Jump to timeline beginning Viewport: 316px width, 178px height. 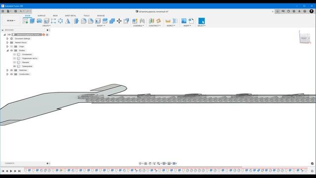(x=3, y=171)
